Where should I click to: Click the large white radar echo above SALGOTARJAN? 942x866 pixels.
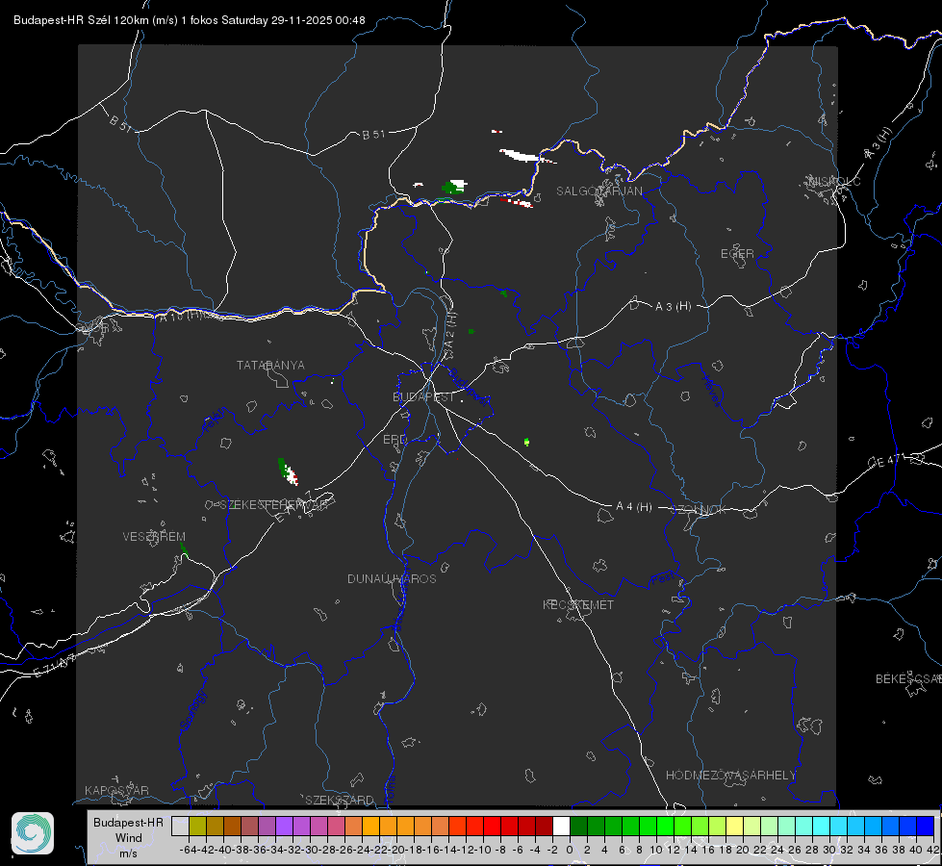coord(522,156)
